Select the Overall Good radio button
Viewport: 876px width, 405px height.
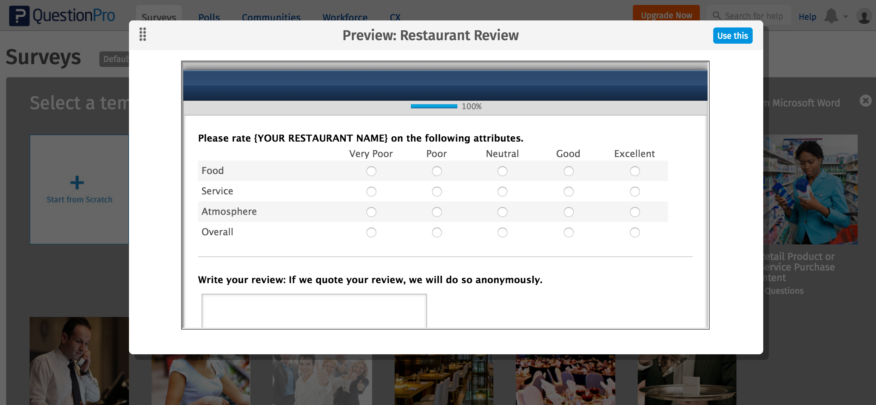569,231
